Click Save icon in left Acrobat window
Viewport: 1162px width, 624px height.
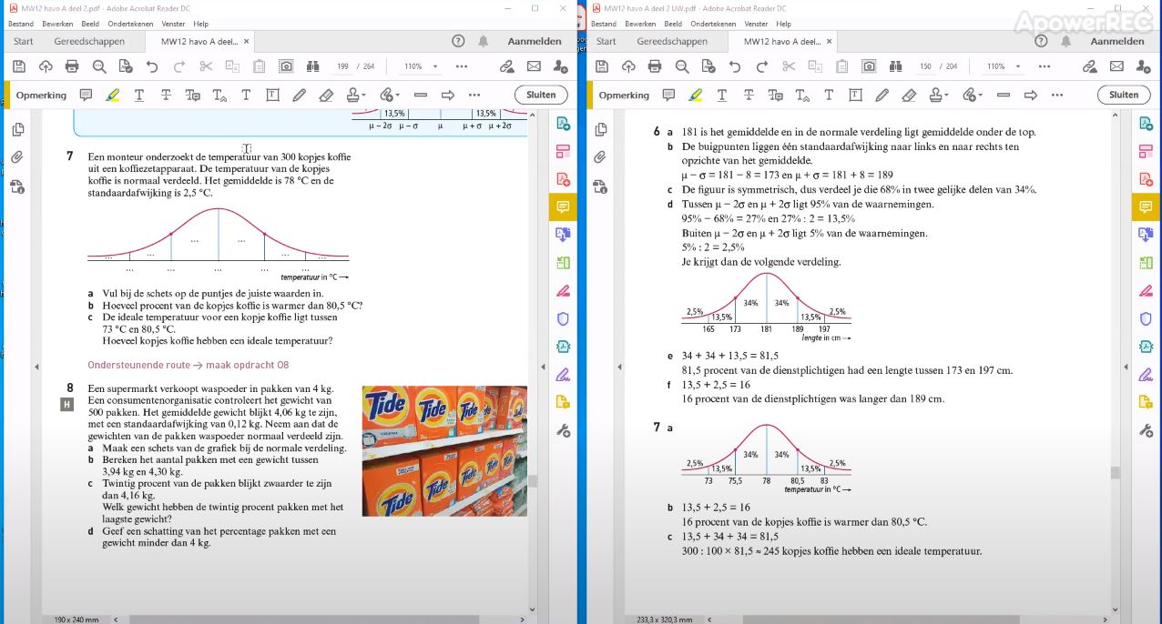(19, 66)
